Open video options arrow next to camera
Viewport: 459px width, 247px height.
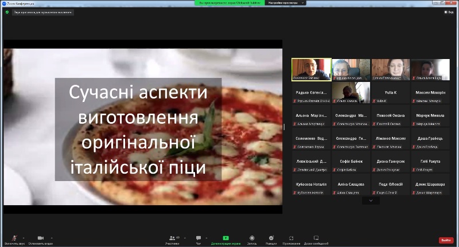[x=52, y=237]
